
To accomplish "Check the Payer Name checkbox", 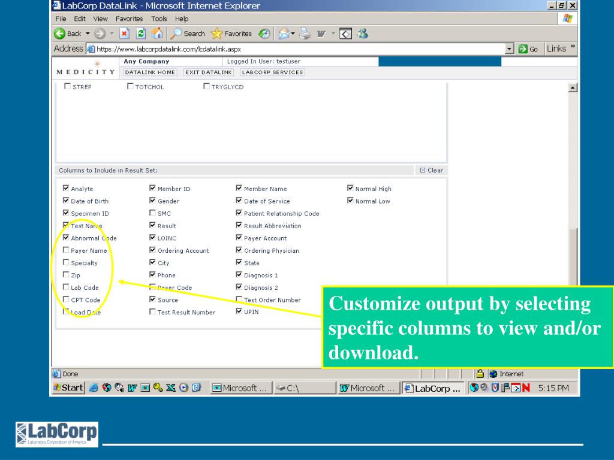I will point(66,250).
